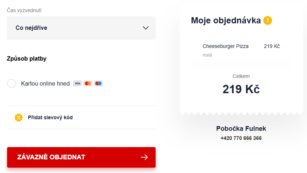This screenshot has width=307, height=173.
Task: Click the 'Způsob platby' section heading
Action: coord(27,59)
